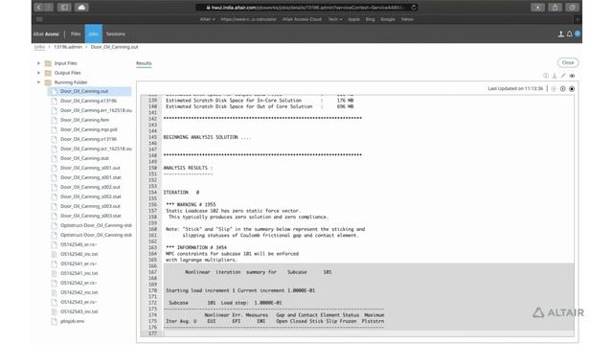Click the Running Folder folder icon

coord(48,82)
